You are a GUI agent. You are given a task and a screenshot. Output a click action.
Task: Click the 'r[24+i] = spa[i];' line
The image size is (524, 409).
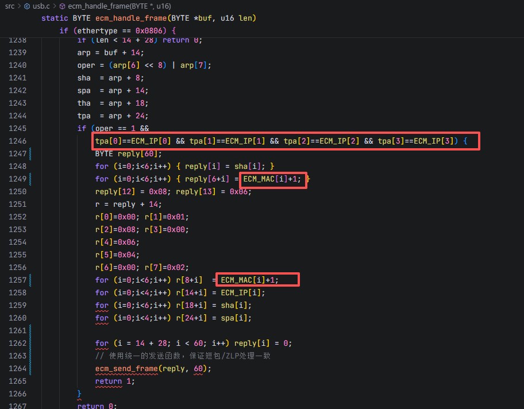(173, 318)
